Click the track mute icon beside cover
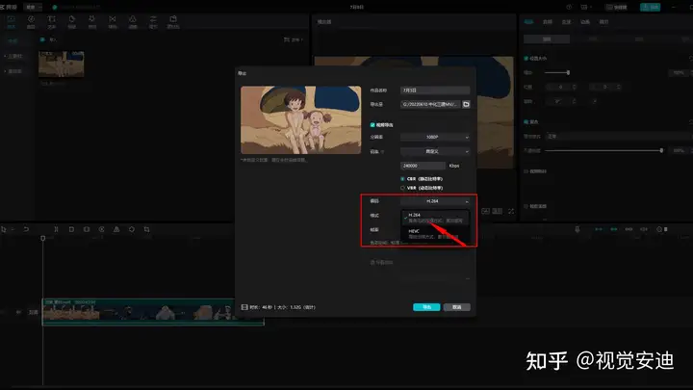The image size is (693, 390). [18, 312]
